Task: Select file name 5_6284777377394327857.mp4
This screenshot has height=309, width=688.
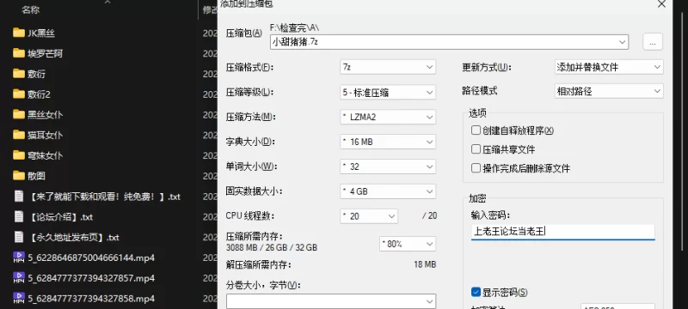Action: (91, 278)
